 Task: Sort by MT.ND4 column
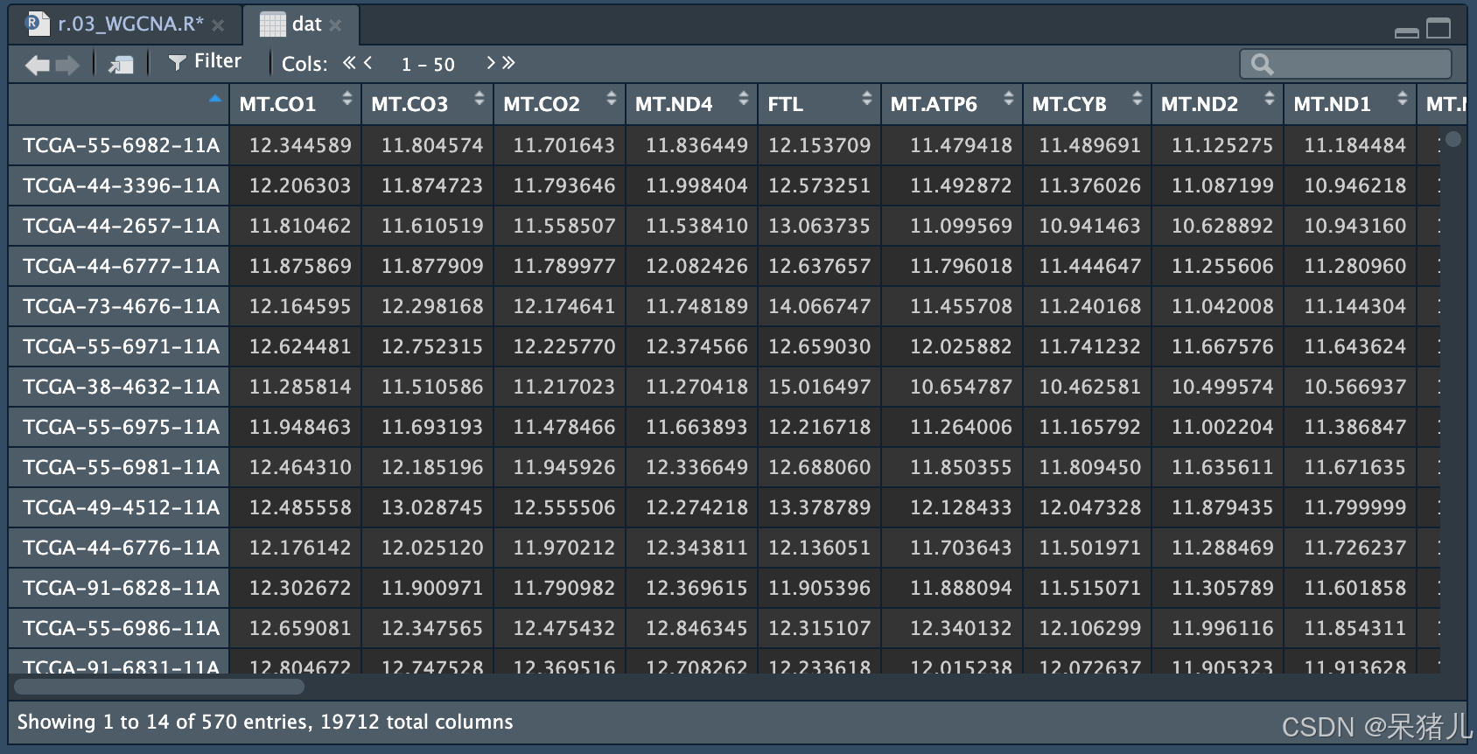click(x=691, y=104)
